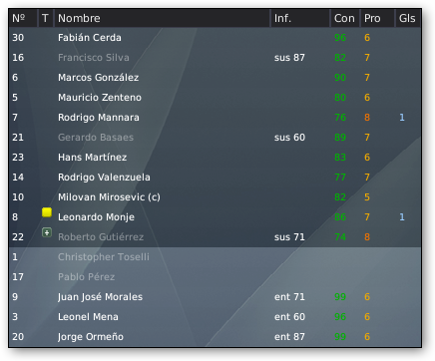Click Rodrigo Mannara's goal count
435x361 pixels.
[x=402, y=118]
